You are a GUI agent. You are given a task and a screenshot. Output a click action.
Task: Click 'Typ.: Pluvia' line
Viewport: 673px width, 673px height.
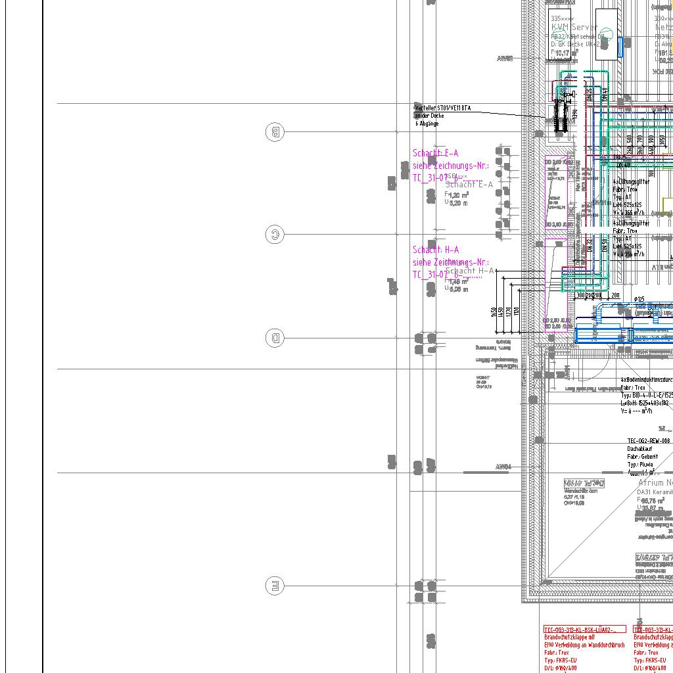tap(640, 465)
